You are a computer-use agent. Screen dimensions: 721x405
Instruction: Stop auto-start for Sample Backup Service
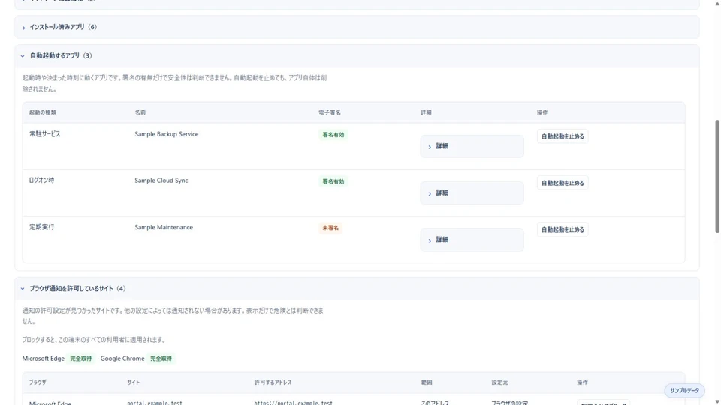[563, 136]
